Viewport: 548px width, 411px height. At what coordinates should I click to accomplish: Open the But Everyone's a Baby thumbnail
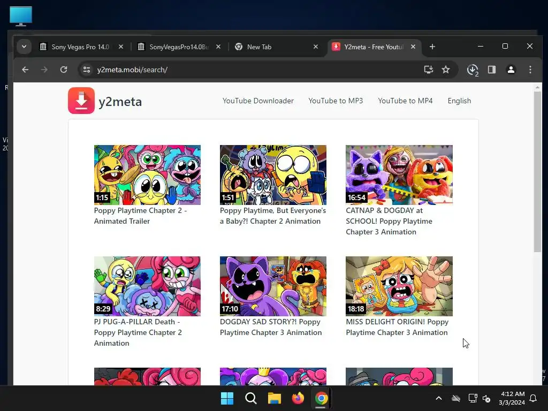(273, 175)
